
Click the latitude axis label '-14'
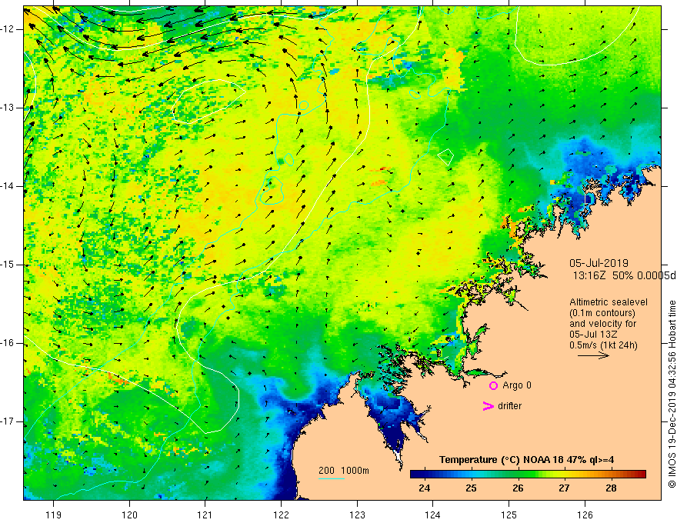8,186
